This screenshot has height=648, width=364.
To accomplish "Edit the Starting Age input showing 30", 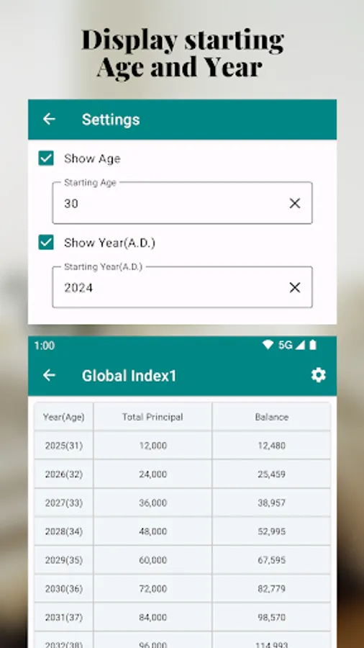I will click(182, 203).
